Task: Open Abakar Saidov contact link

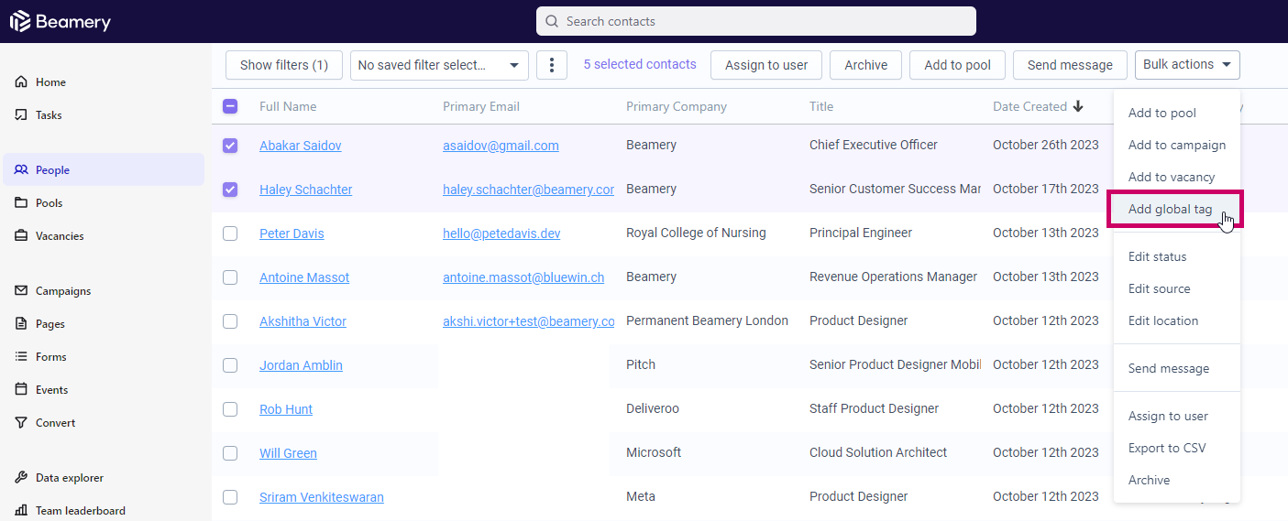Action: [301, 146]
